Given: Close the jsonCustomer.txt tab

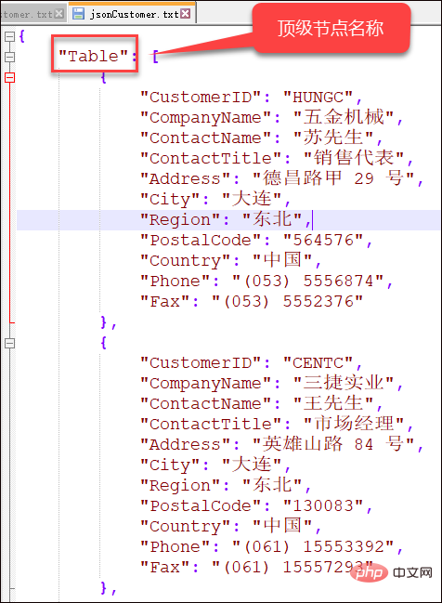Looking at the screenshot, I should coord(186,14).
